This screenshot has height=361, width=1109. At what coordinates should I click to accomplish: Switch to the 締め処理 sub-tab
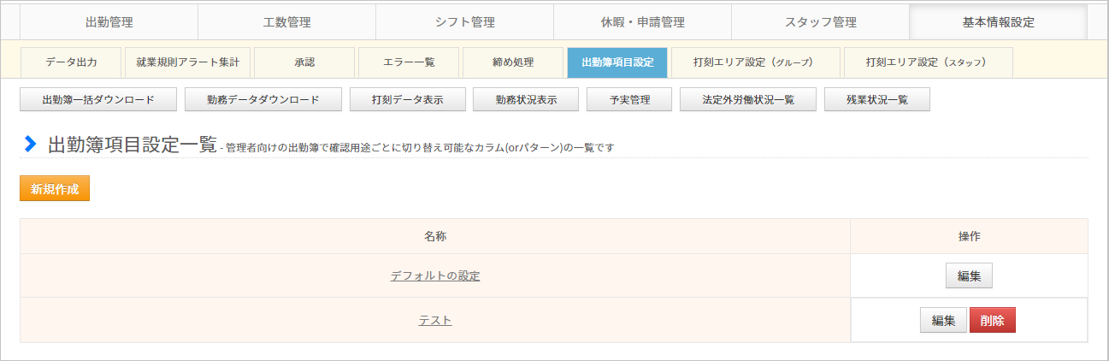(513, 62)
